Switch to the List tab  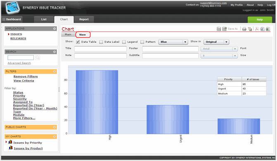click(44, 19)
